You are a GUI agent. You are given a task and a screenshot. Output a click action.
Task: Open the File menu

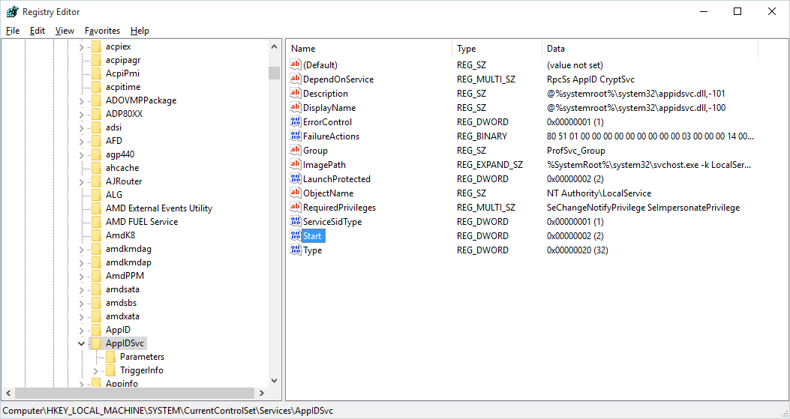click(x=13, y=31)
